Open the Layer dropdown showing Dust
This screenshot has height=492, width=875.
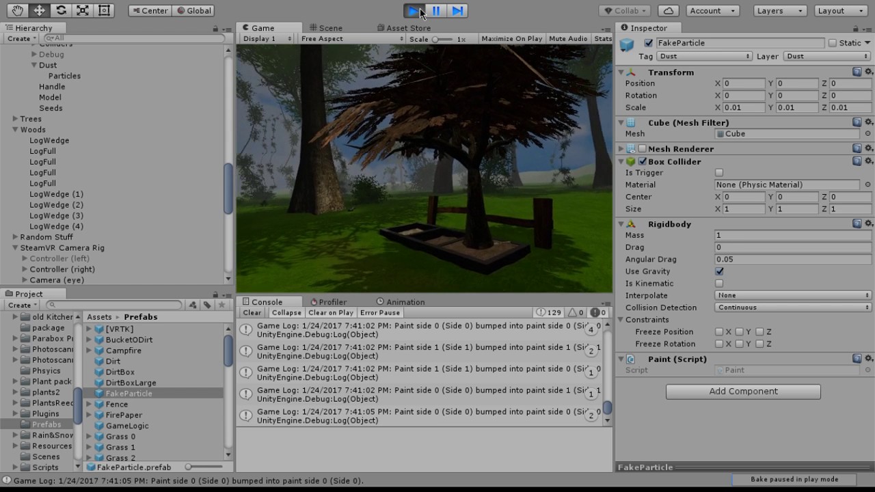tap(828, 56)
